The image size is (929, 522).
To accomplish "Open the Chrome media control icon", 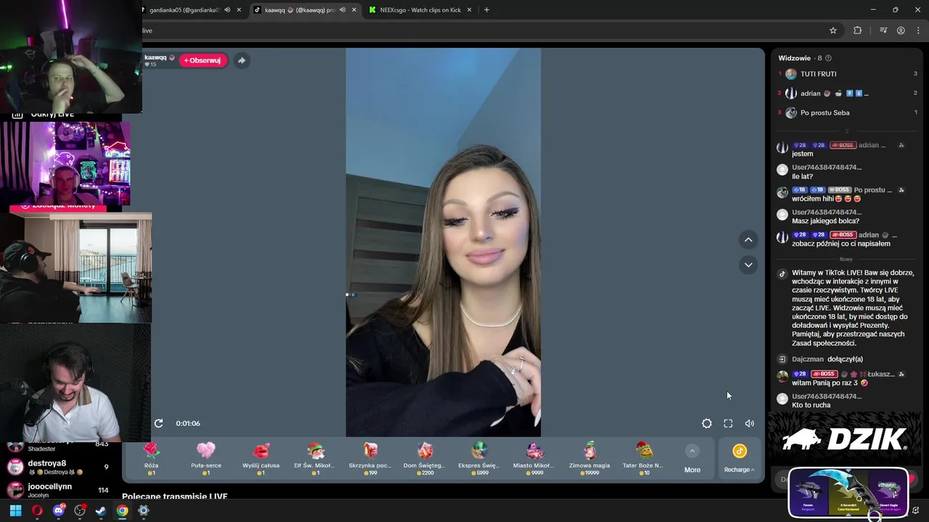I will pyautogui.click(x=883, y=30).
